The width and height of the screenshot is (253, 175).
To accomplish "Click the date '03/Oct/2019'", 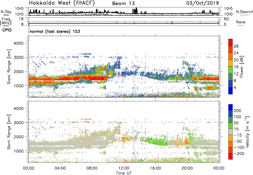I will coord(203,3).
